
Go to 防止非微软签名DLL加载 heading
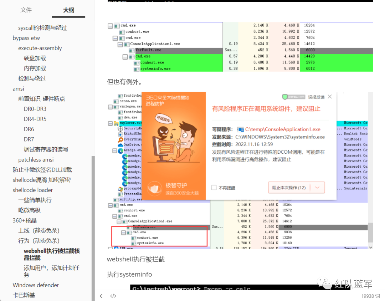42,170
